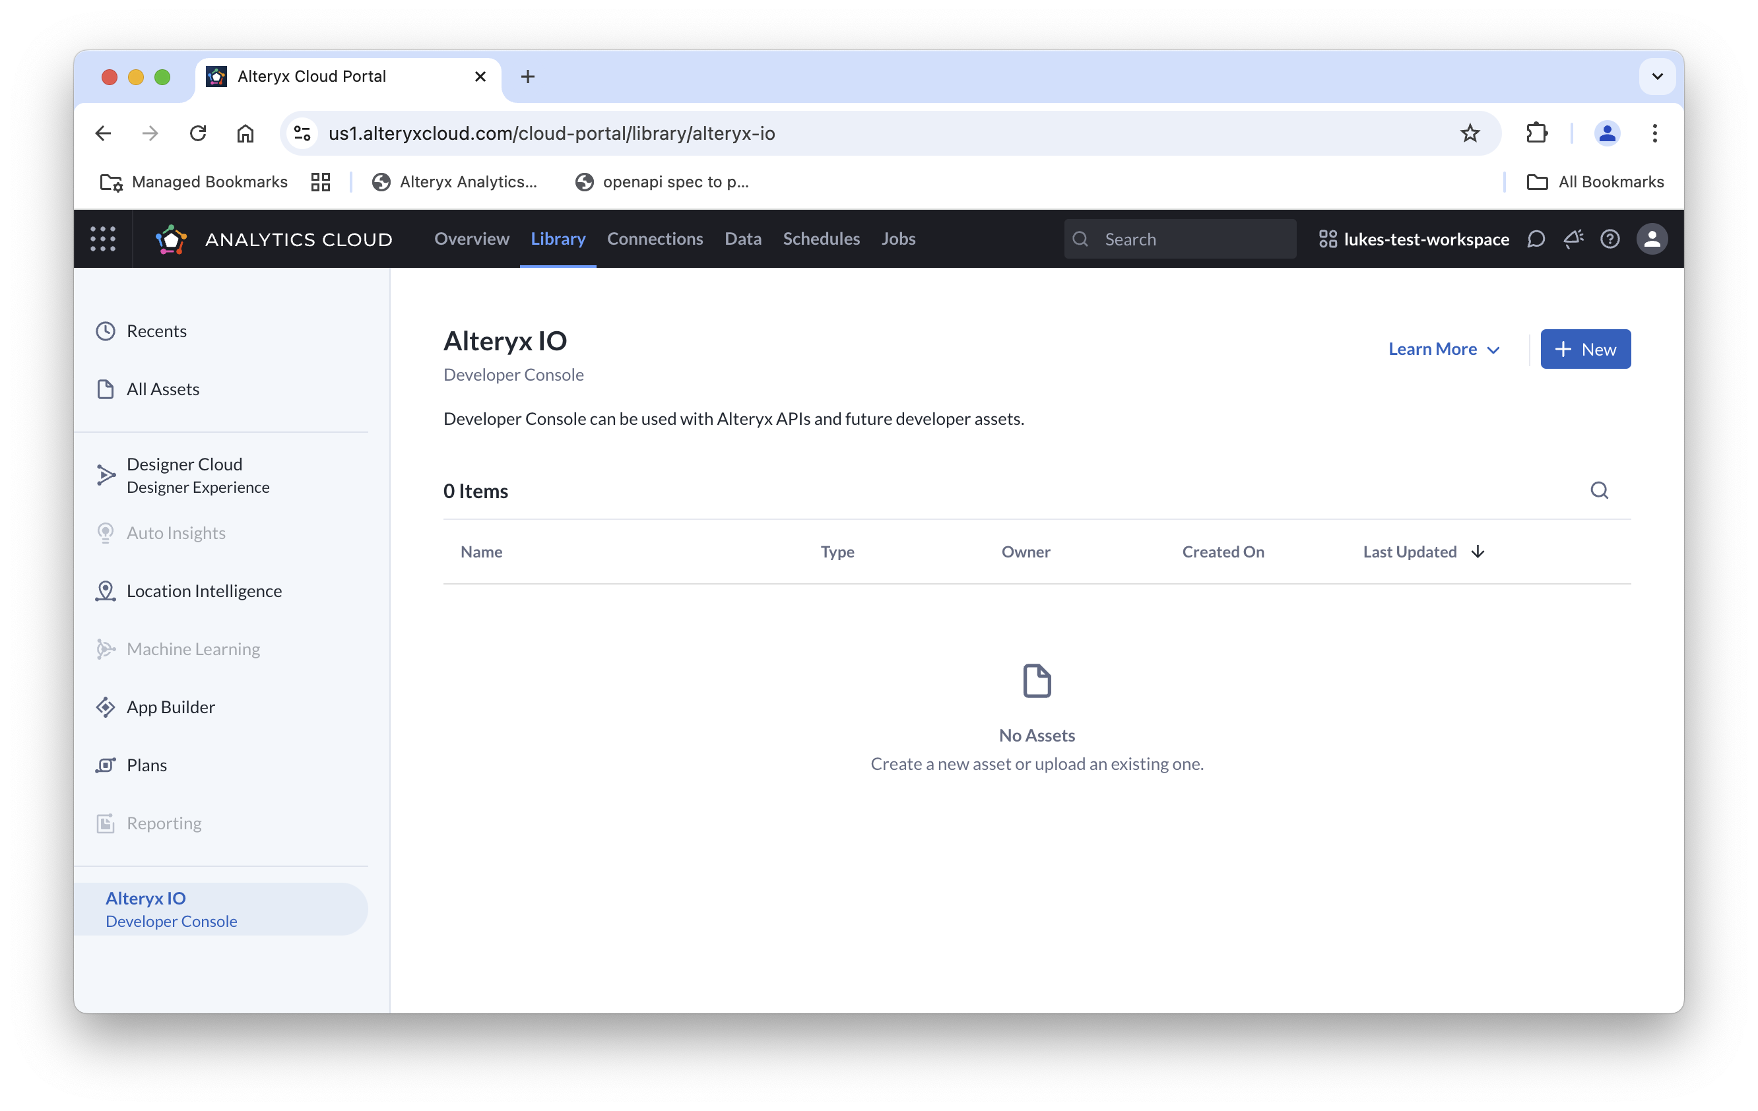Open the announcements megaphone icon
Screen dimensions: 1758x1111
(1573, 239)
